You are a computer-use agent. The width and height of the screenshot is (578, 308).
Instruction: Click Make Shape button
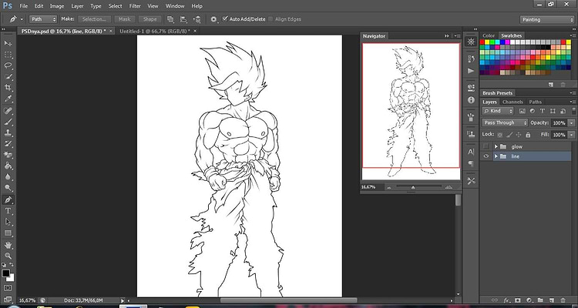point(150,19)
